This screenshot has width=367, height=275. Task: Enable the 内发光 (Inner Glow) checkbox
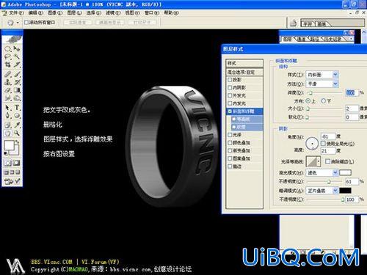230,103
